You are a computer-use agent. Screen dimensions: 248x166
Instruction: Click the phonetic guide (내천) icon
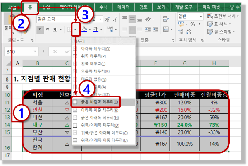(110, 29)
